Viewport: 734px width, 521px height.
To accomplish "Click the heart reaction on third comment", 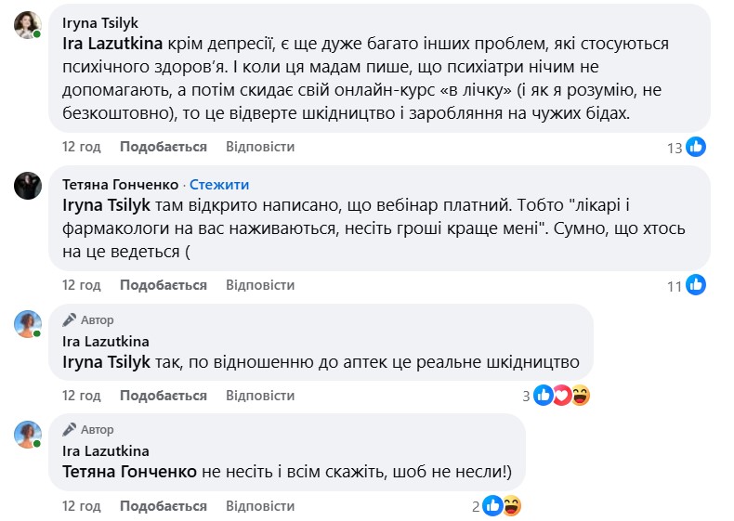I will [562, 396].
